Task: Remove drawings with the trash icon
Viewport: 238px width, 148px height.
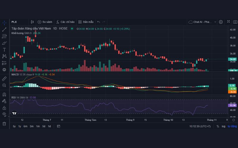Action: tap(4, 124)
